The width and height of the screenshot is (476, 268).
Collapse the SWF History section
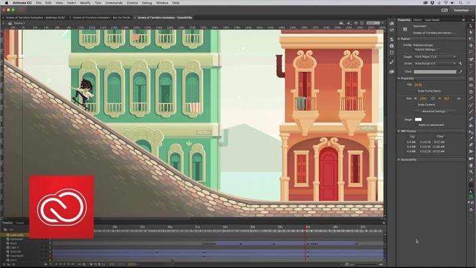pyautogui.click(x=399, y=131)
